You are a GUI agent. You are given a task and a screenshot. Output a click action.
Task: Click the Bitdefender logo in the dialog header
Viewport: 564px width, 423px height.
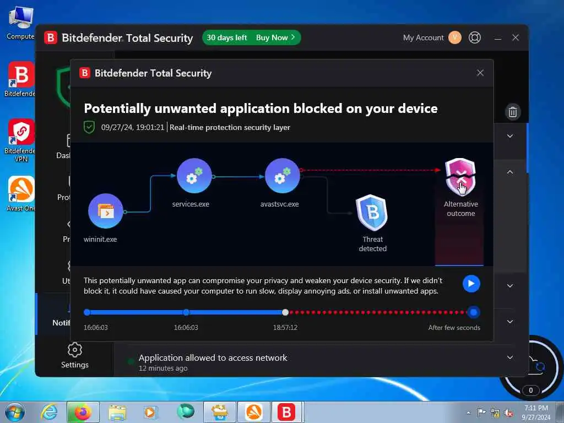[x=85, y=73]
